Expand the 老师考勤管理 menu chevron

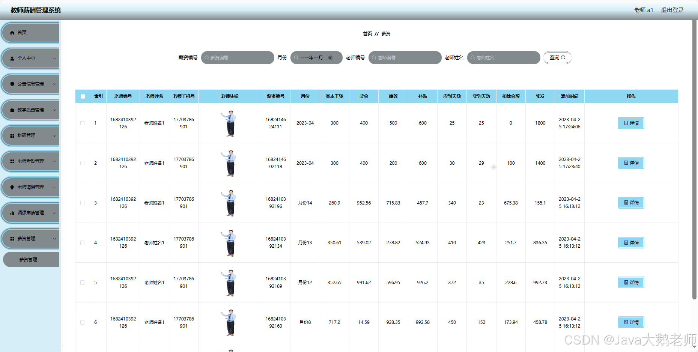pos(54,161)
